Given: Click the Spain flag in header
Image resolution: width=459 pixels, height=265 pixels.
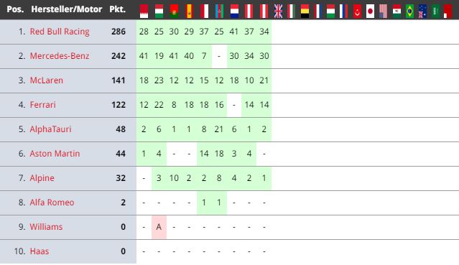Looking at the screenshot, I should click(x=189, y=11).
